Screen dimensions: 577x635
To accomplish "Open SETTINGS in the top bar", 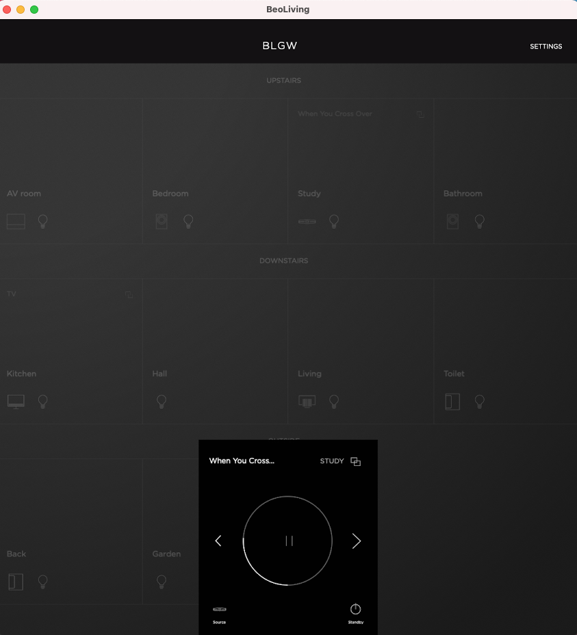I will click(x=546, y=47).
